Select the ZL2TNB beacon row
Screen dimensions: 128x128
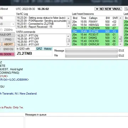(x=95, y=31)
